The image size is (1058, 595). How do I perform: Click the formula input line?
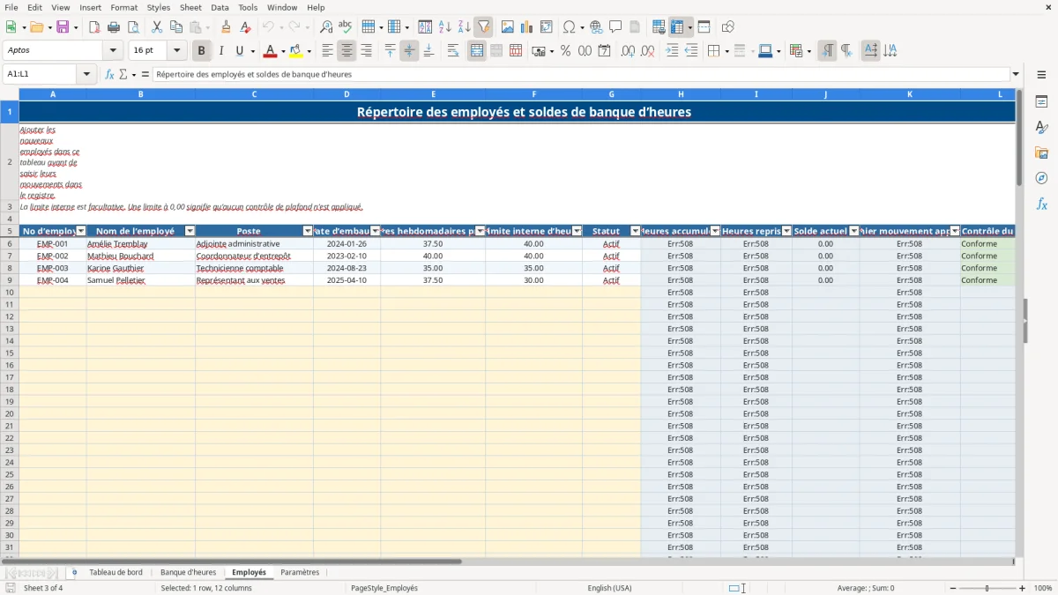pyautogui.click(x=581, y=74)
